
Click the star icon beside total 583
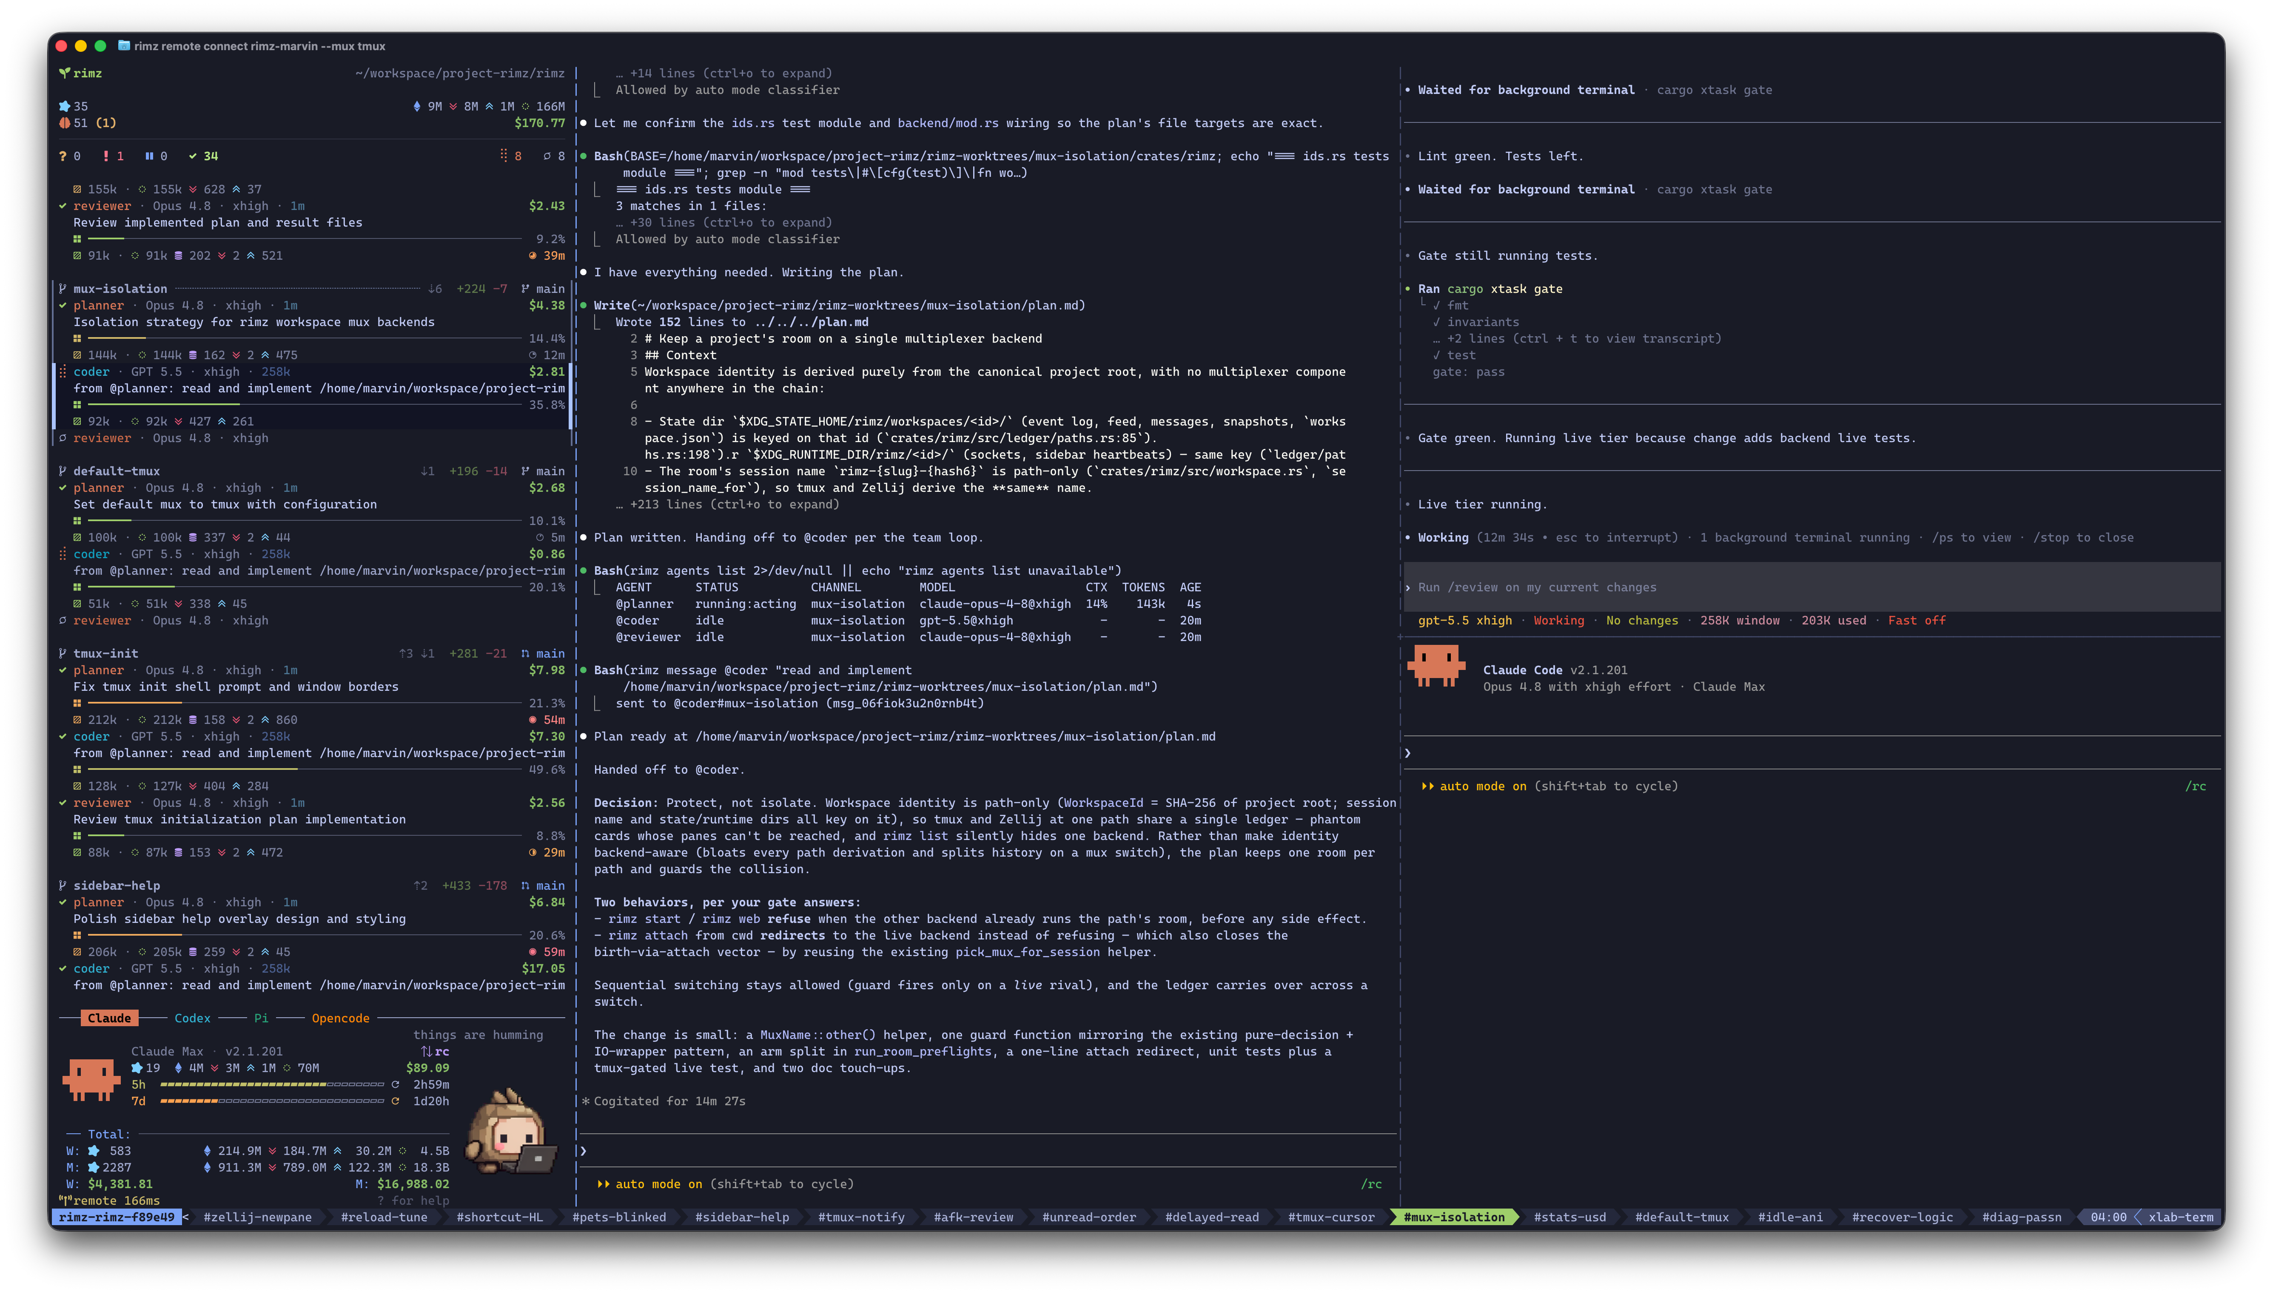point(93,1150)
